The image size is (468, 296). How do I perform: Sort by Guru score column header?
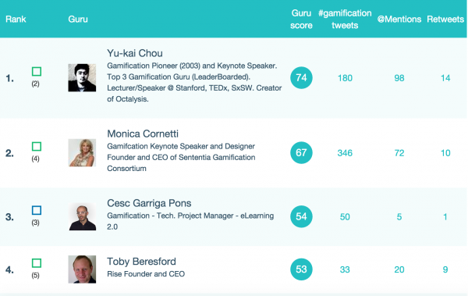click(x=301, y=20)
